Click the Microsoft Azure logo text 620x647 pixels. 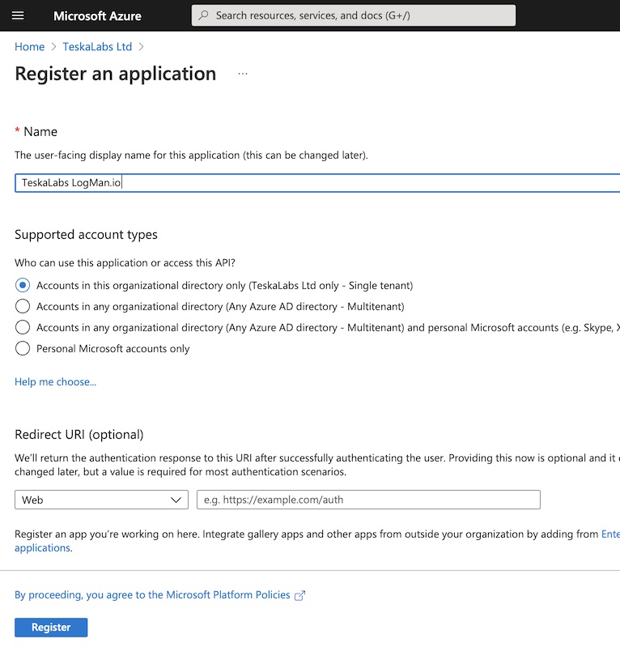pyautogui.click(x=97, y=16)
